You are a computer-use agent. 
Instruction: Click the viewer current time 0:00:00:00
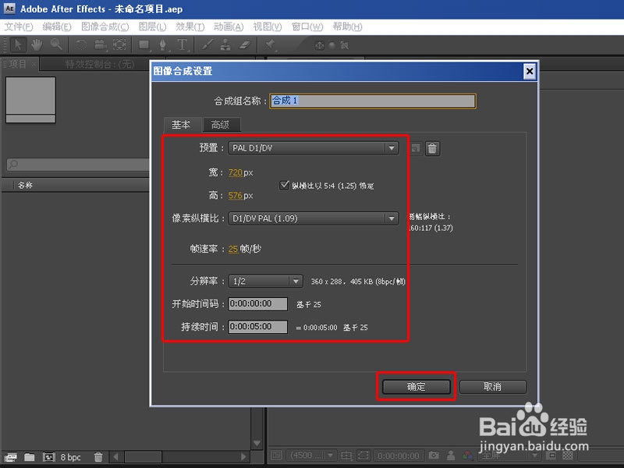(x=398, y=456)
